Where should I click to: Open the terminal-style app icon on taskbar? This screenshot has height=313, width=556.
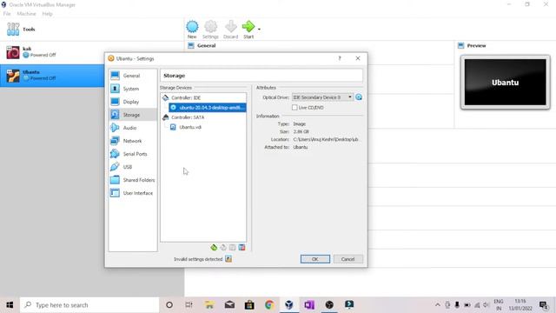(x=349, y=305)
